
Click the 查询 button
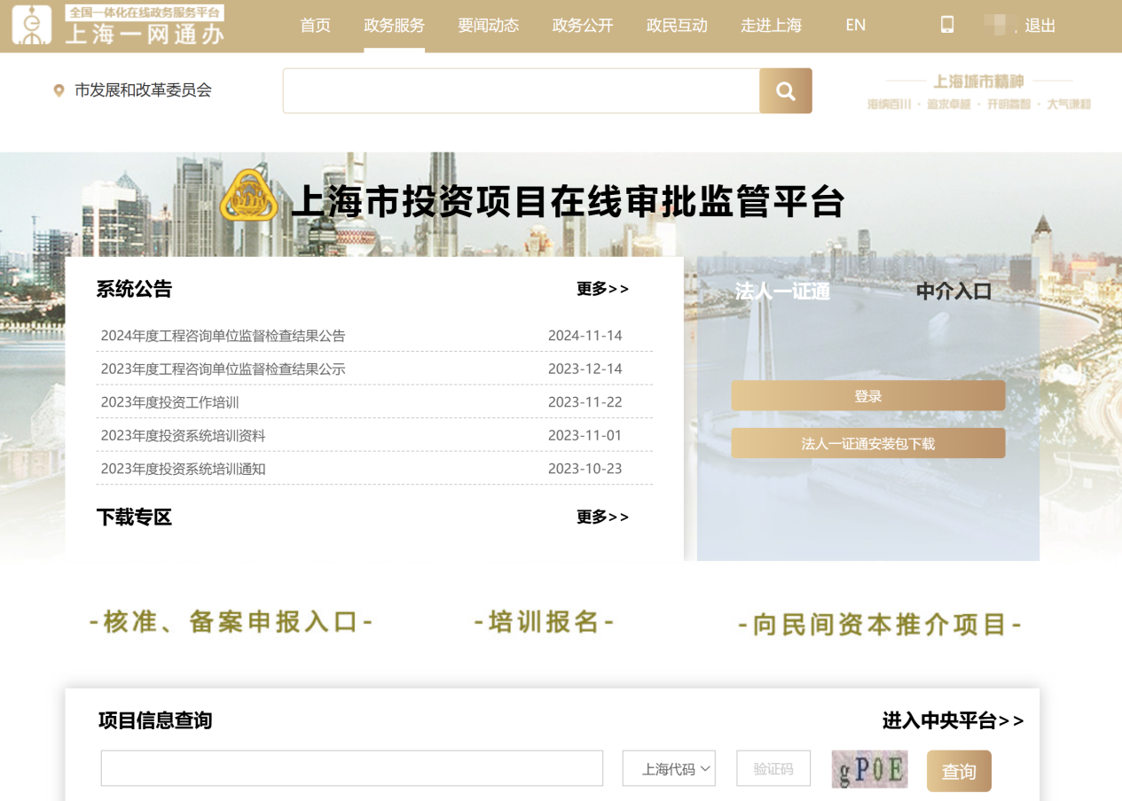958,771
